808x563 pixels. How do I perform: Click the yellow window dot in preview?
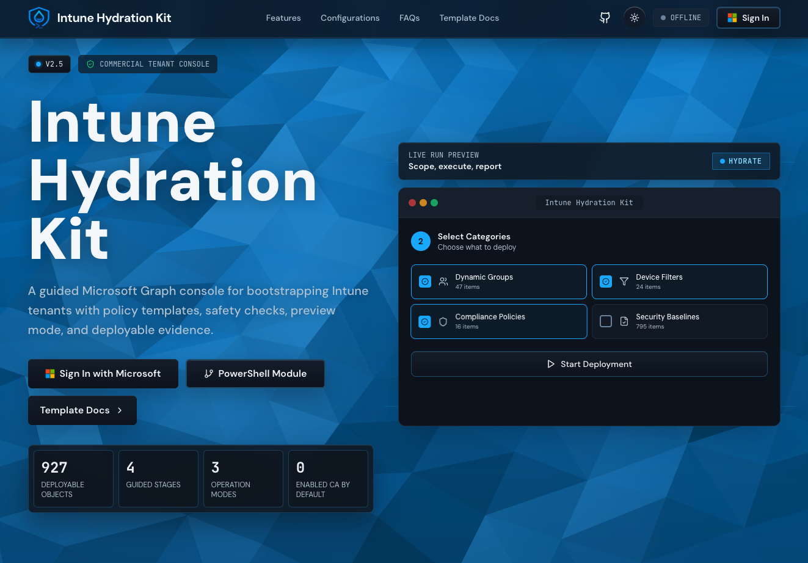point(423,203)
